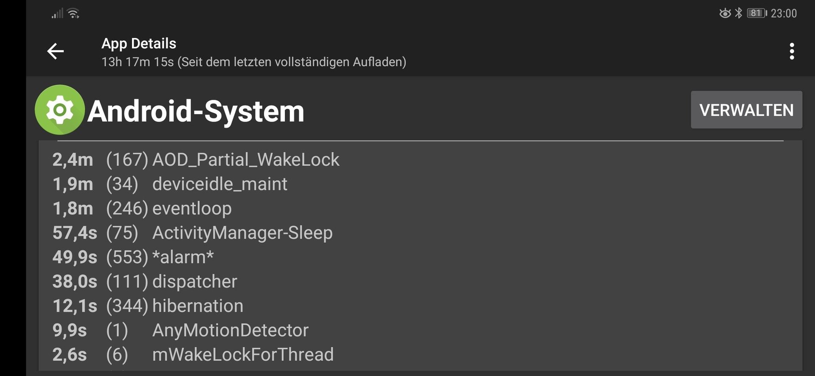Select the AOD_Partial_WakeLock entry
Image resolution: width=815 pixels, height=376 pixels.
(x=420, y=160)
